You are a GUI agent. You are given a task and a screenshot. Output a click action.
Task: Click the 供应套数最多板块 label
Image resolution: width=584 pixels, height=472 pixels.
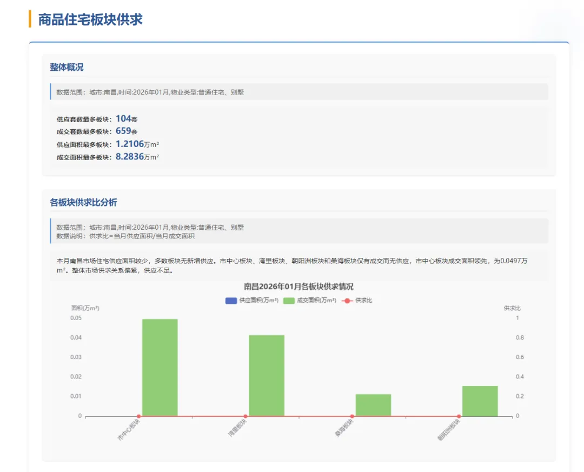pyautogui.click(x=84, y=119)
